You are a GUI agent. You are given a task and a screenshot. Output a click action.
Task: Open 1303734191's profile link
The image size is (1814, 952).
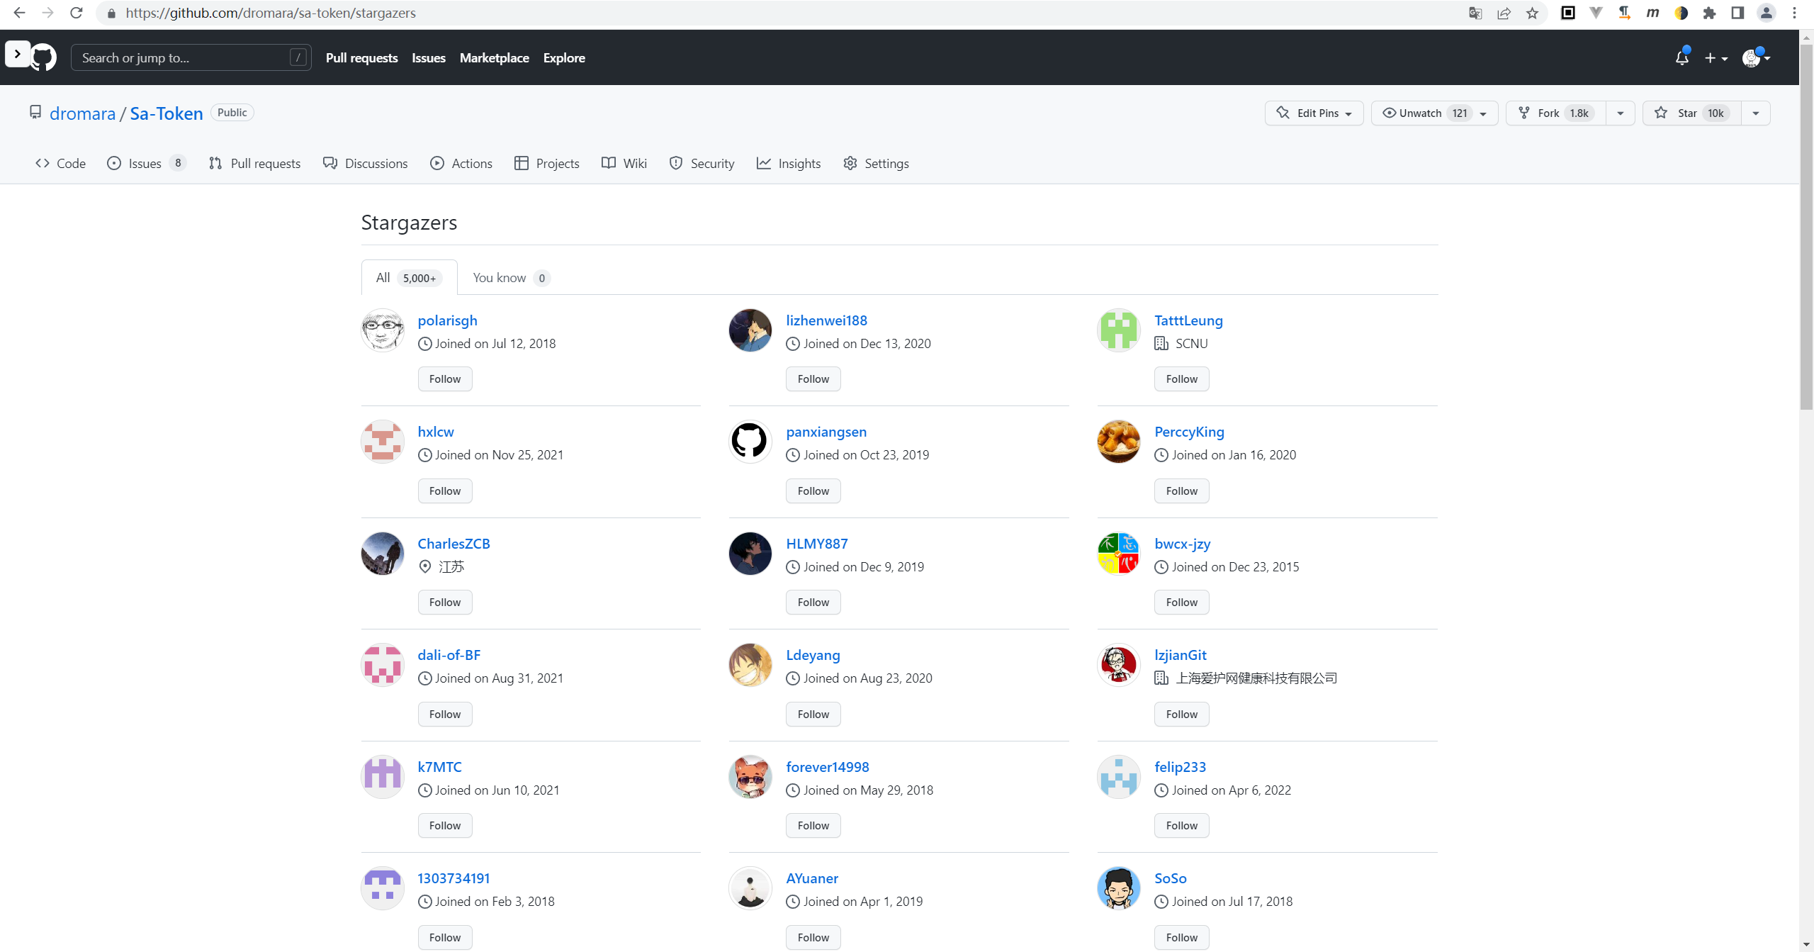tap(454, 878)
